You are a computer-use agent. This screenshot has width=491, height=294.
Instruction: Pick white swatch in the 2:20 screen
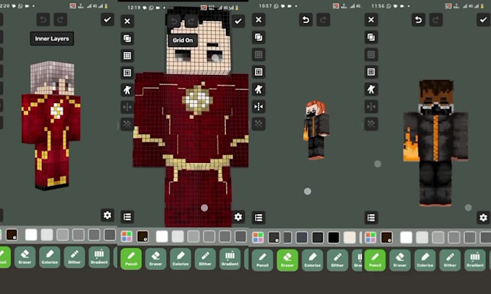point(31,235)
